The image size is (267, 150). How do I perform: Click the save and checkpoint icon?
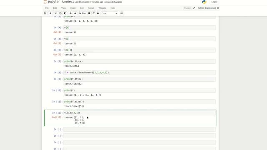(x=45, y=13)
